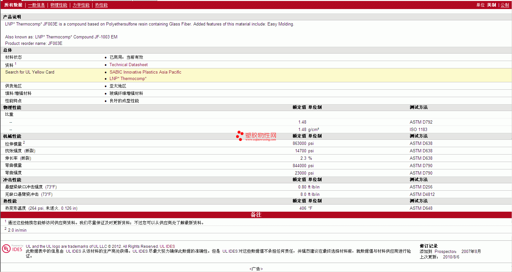Click the ASTM D256 test method cell
The image size is (512, 272).
tap(421, 187)
